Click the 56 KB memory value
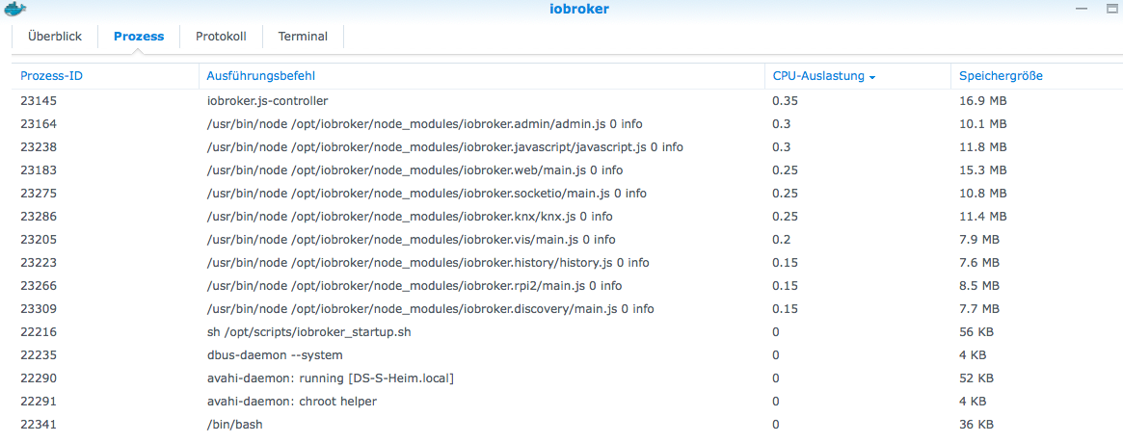1123x443 pixels. (976, 332)
